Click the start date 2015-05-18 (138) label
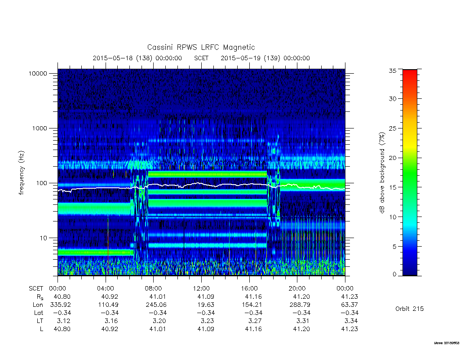The image size is (460, 345). [x=122, y=58]
